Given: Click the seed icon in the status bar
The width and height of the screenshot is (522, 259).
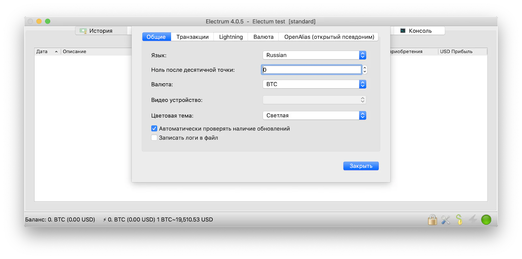Looking at the screenshot, I should [459, 220].
